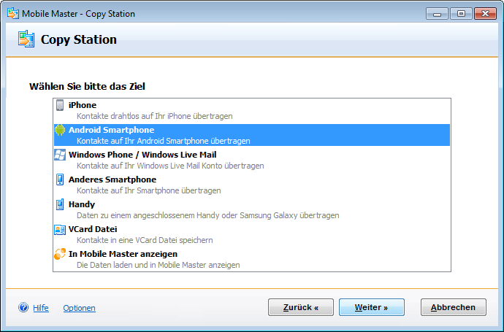Select the VCard Datei option

(x=93, y=229)
